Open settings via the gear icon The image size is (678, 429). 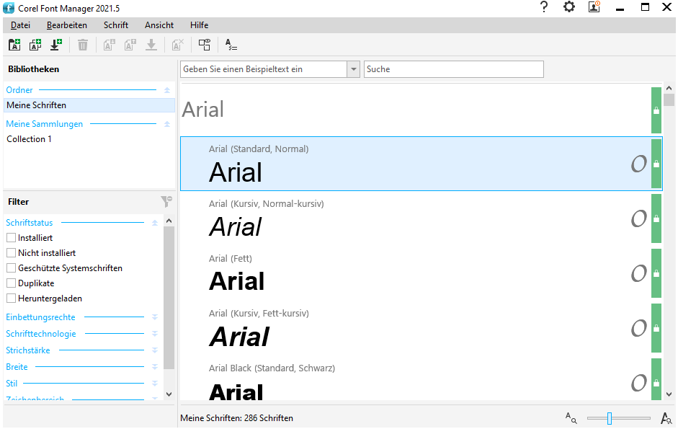pos(569,7)
